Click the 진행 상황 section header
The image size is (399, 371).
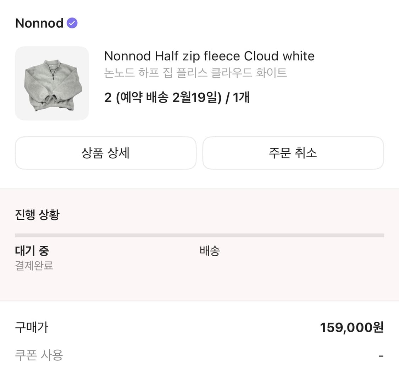click(37, 214)
